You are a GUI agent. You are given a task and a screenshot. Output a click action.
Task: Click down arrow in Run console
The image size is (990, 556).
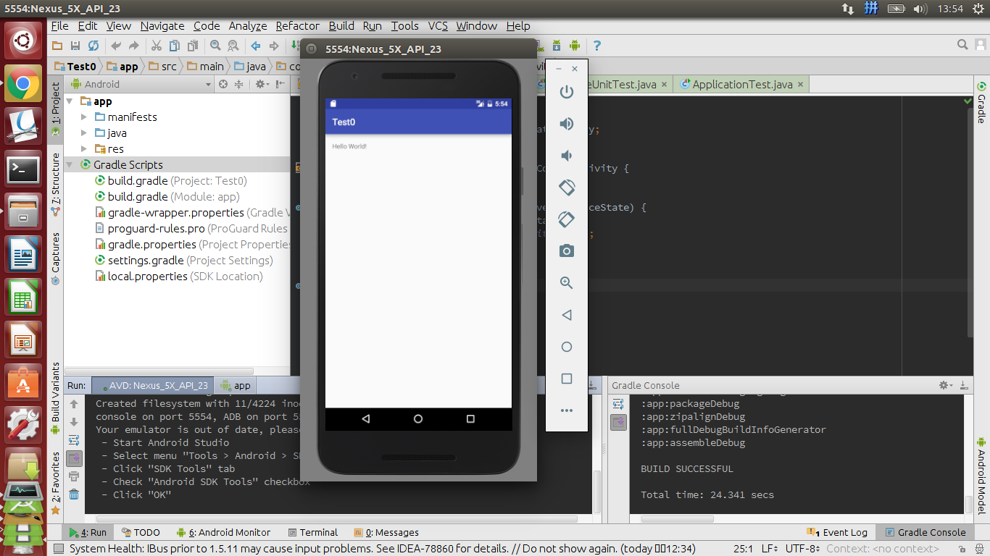click(74, 422)
